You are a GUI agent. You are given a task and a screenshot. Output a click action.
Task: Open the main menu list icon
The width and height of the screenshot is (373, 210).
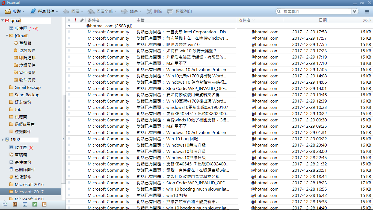[x=367, y=11]
